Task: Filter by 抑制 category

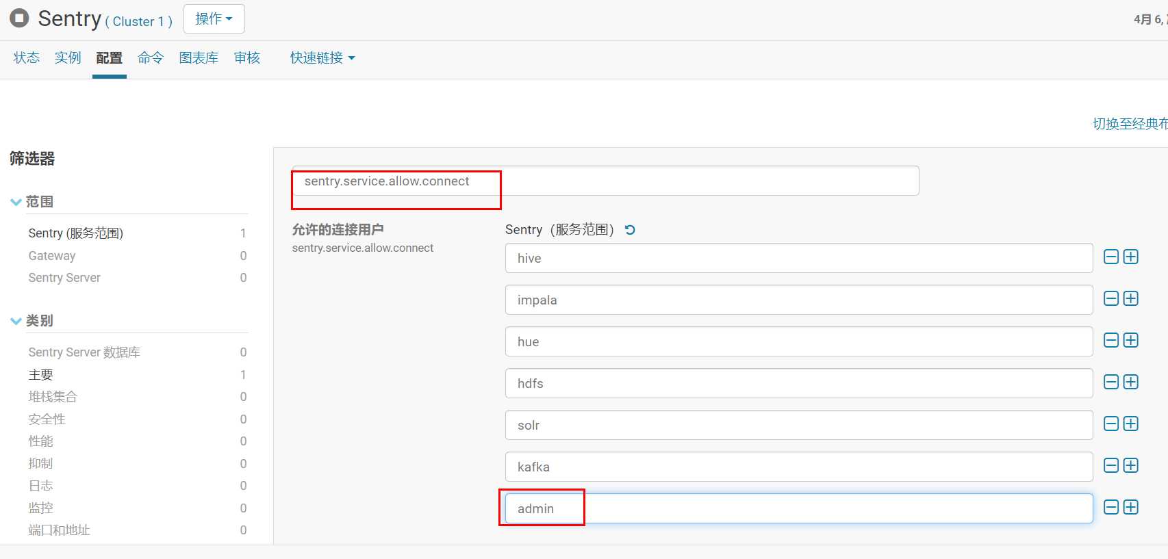Action: click(x=40, y=464)
